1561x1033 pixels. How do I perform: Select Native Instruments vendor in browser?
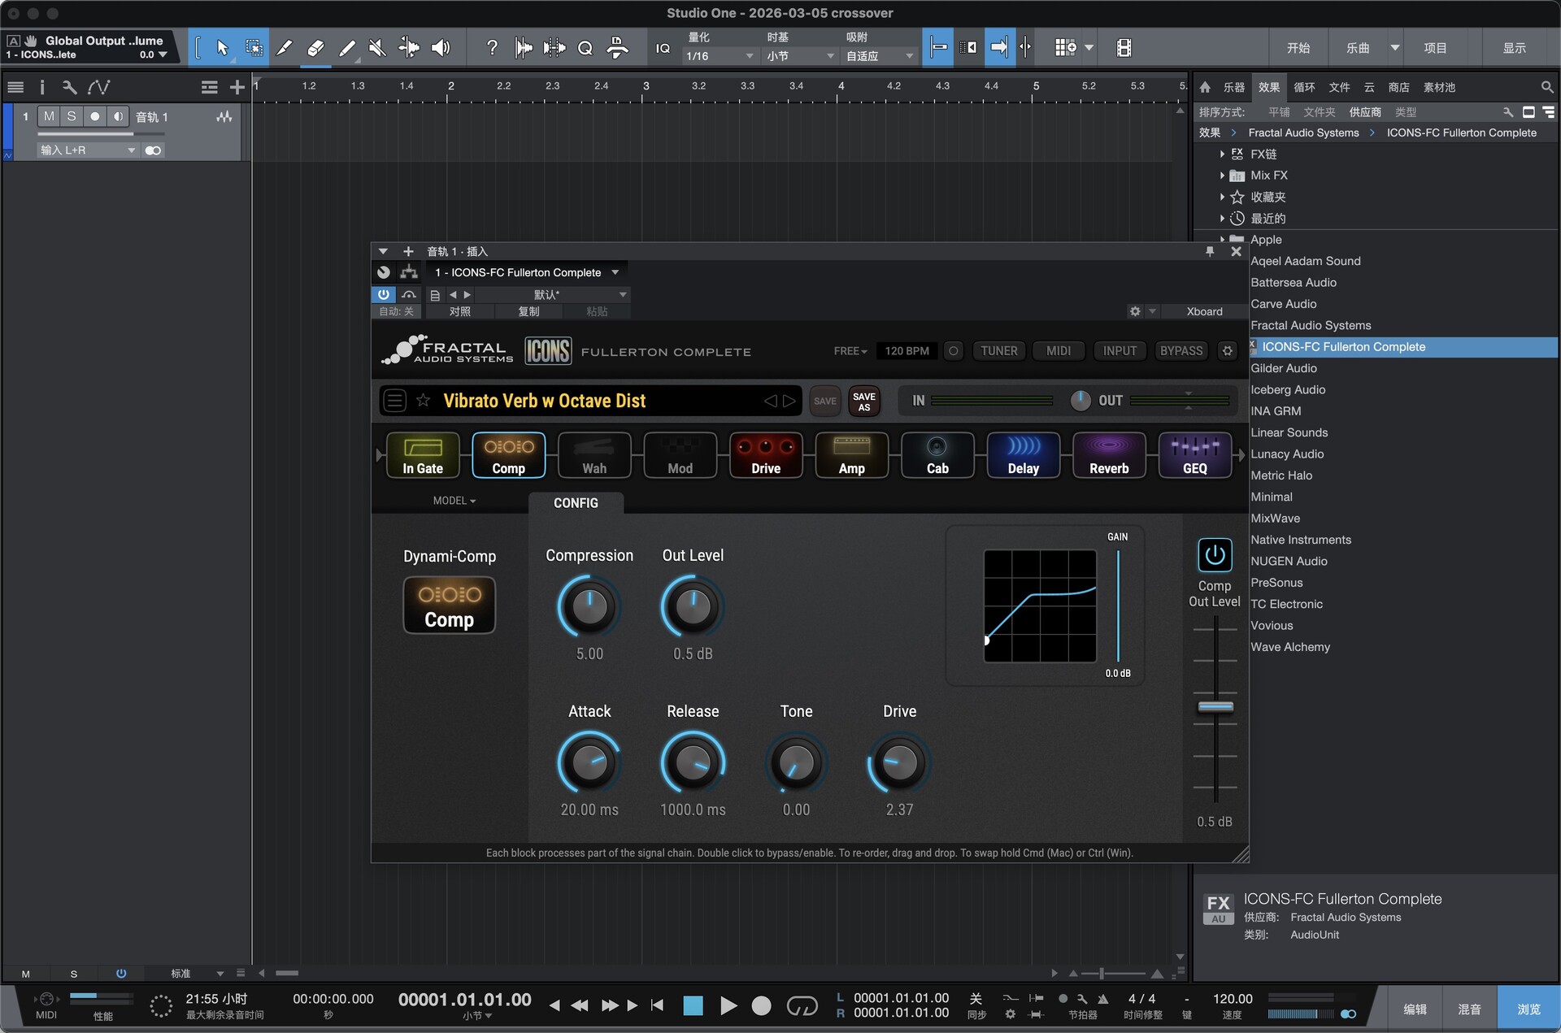pyautogui.click(x=1301, y=540)
